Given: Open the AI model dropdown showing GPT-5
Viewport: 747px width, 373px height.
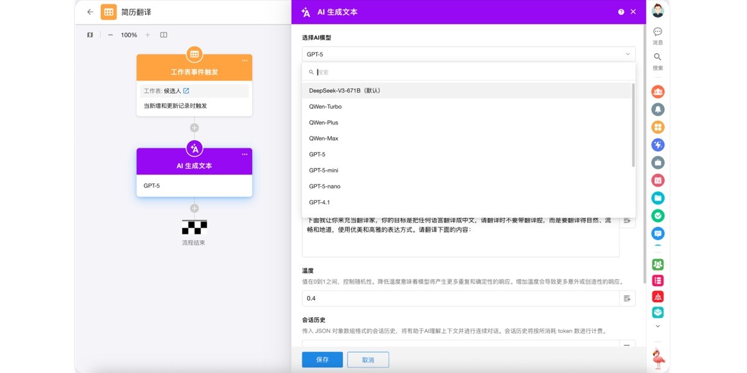Looking at the screenshot, I should 467,54.
